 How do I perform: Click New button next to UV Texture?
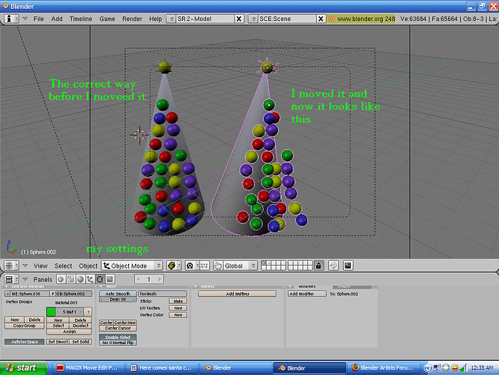[178, 308]
